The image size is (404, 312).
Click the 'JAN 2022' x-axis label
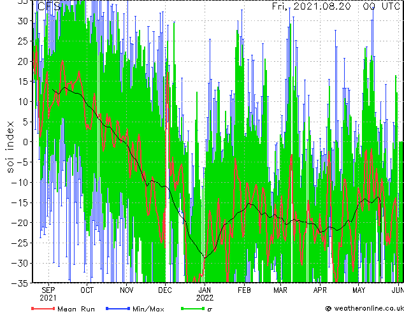click(205, 294)
